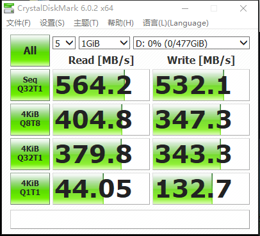The height and width of the screenshot is (236, 260).
Task: Click the Seq Q32T1 write value 532.1
Action: (201, 85)
